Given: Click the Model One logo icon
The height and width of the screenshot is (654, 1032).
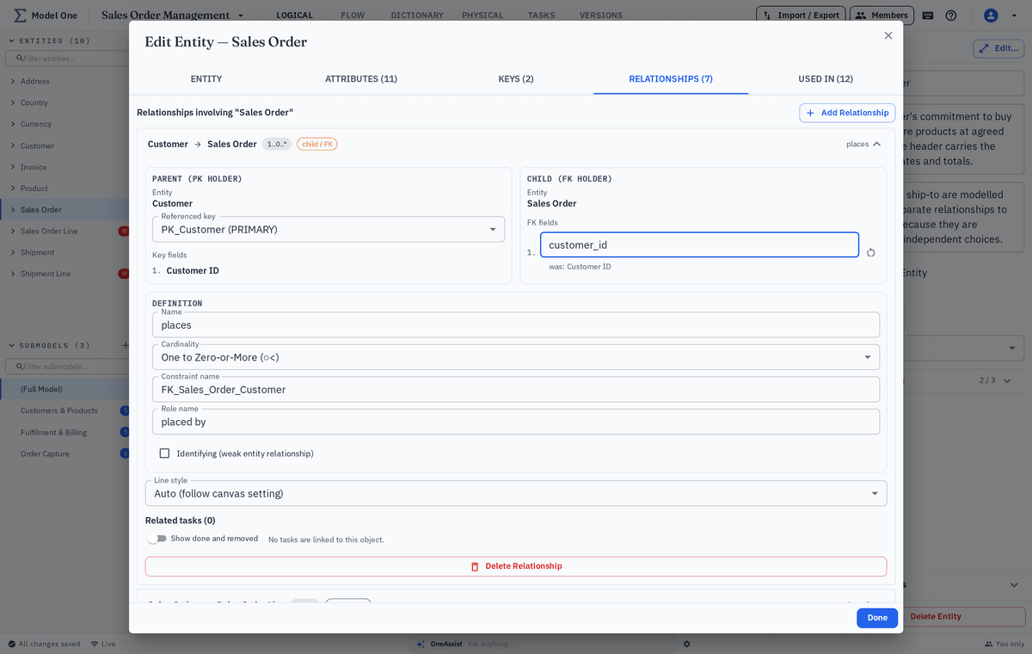Looking at the screenshot, I should tap(20, 15).
